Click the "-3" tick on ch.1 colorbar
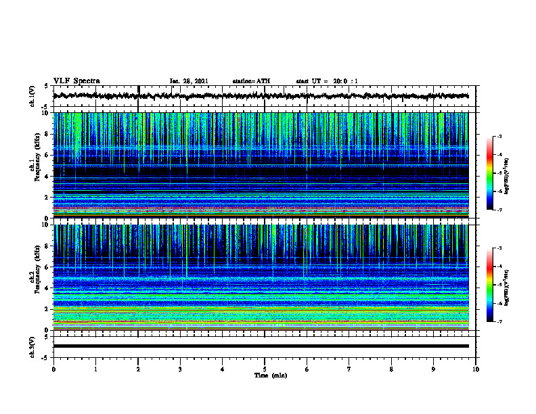 click(x=499, y=137)
